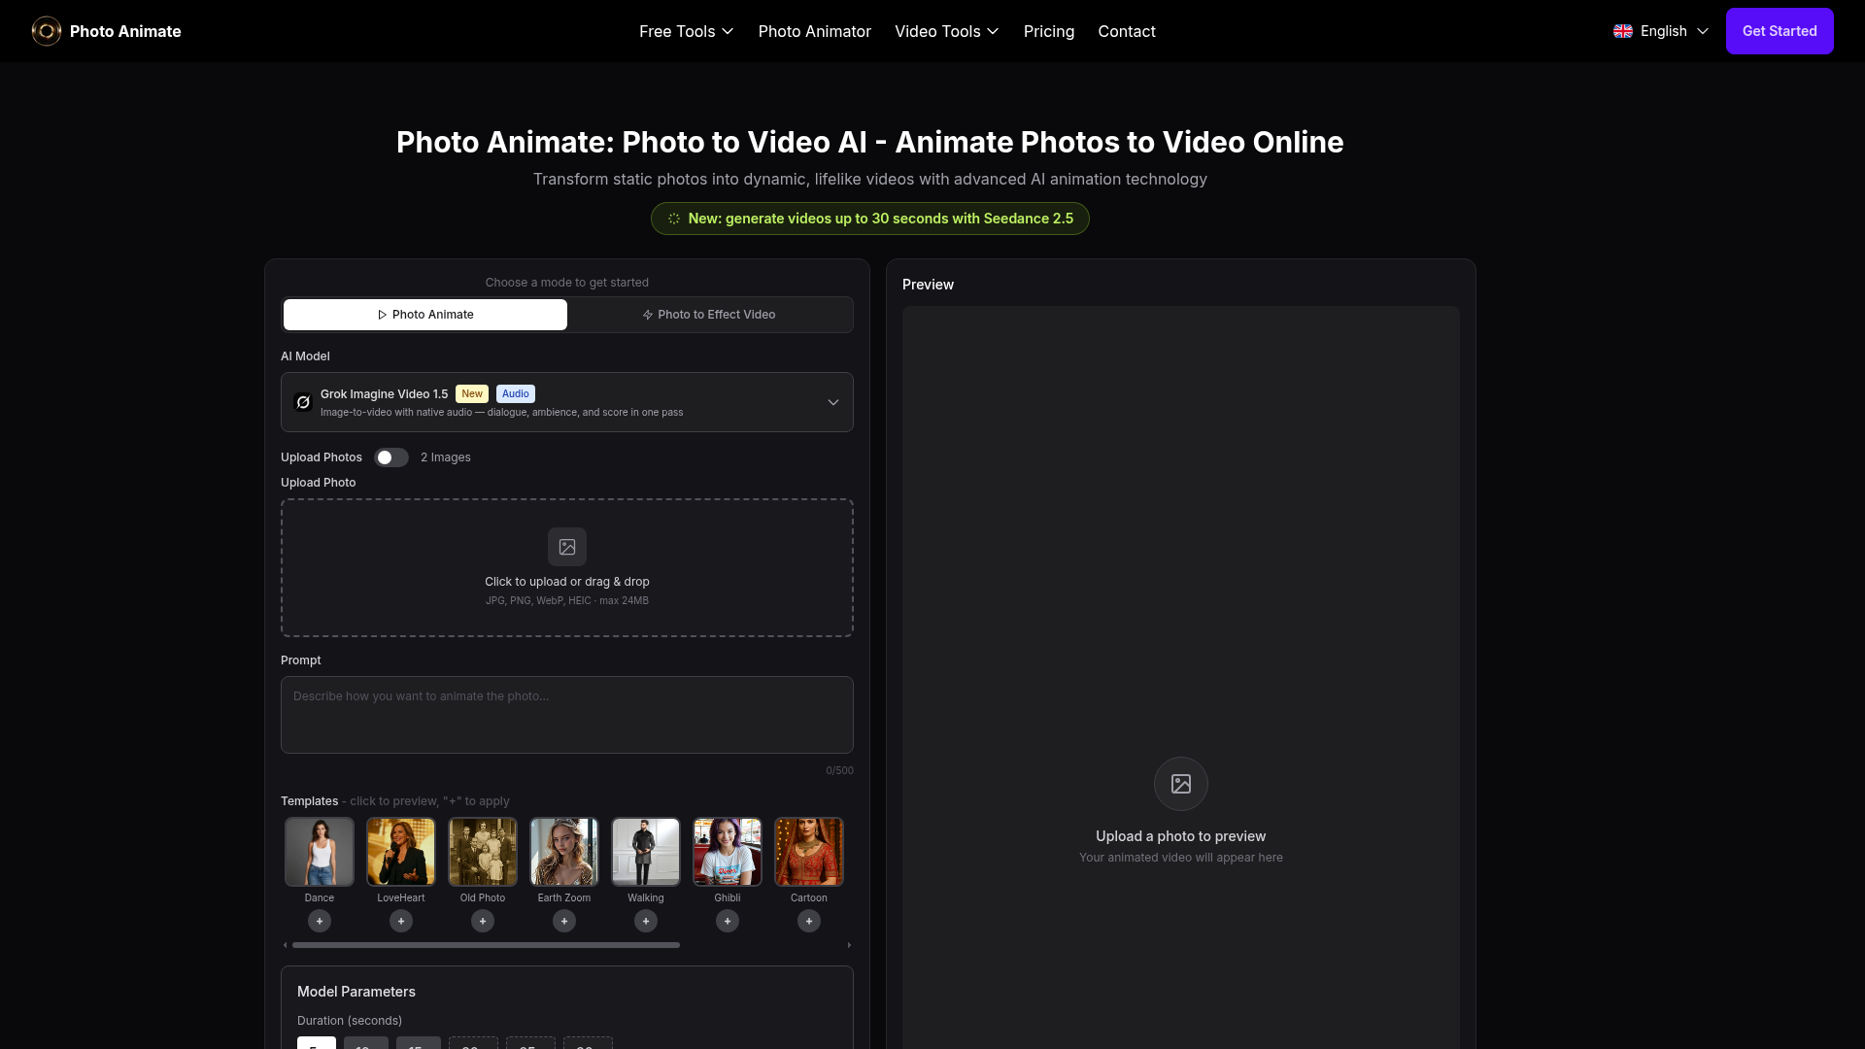Click the 'New' badge on the model
This screenshot has width=1865, height=1049.
(x=472, y=393)
